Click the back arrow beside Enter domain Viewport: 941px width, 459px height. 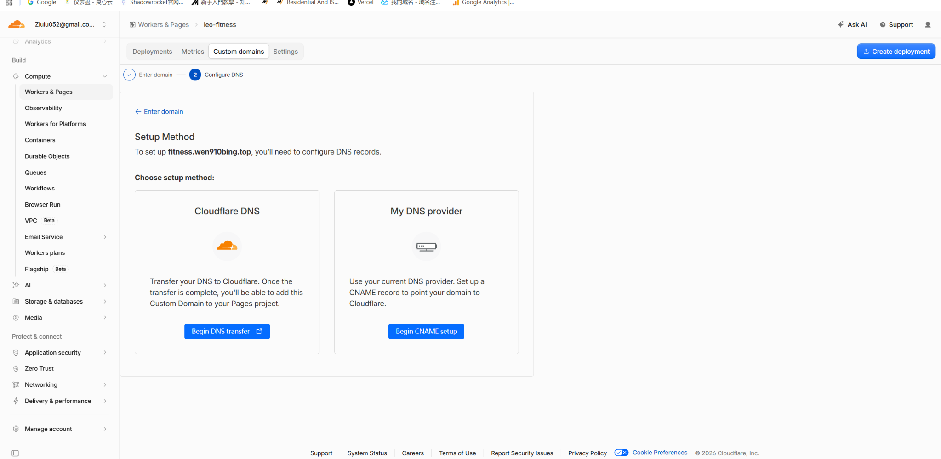click(138, 112)
